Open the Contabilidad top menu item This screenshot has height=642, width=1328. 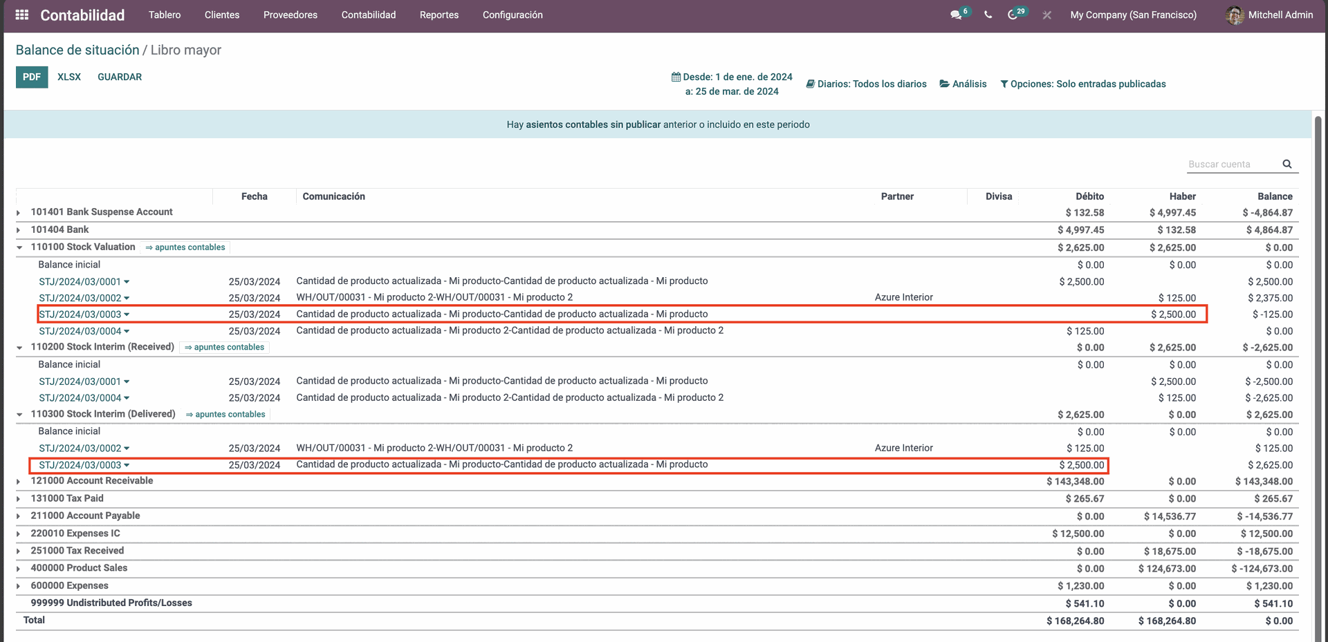[369, 15]
